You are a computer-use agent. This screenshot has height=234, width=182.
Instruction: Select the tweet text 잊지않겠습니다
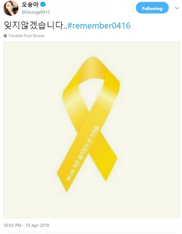[36, 25]
